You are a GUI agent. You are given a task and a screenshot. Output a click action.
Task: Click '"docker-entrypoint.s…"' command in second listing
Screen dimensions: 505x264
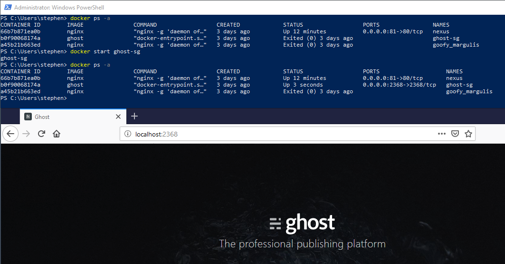coord(170,85)
